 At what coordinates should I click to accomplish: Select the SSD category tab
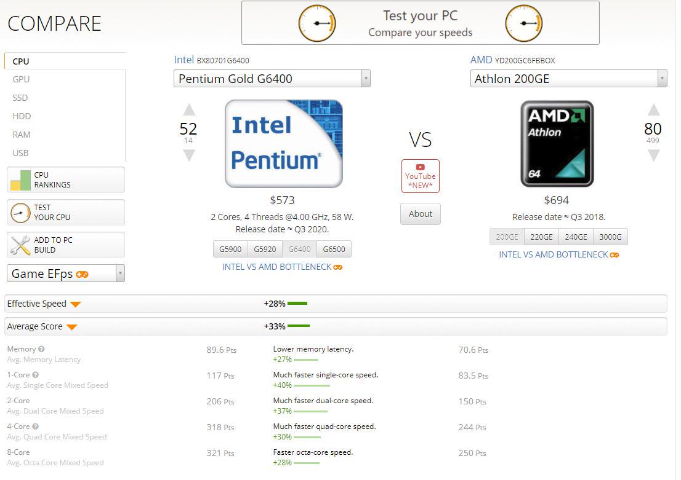click(x=20, y=98)
